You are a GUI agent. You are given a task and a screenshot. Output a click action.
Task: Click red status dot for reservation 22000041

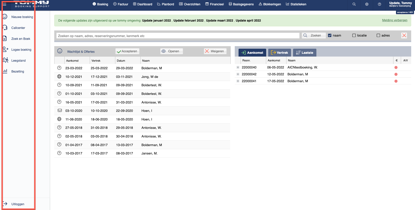(x=396, y=81)
